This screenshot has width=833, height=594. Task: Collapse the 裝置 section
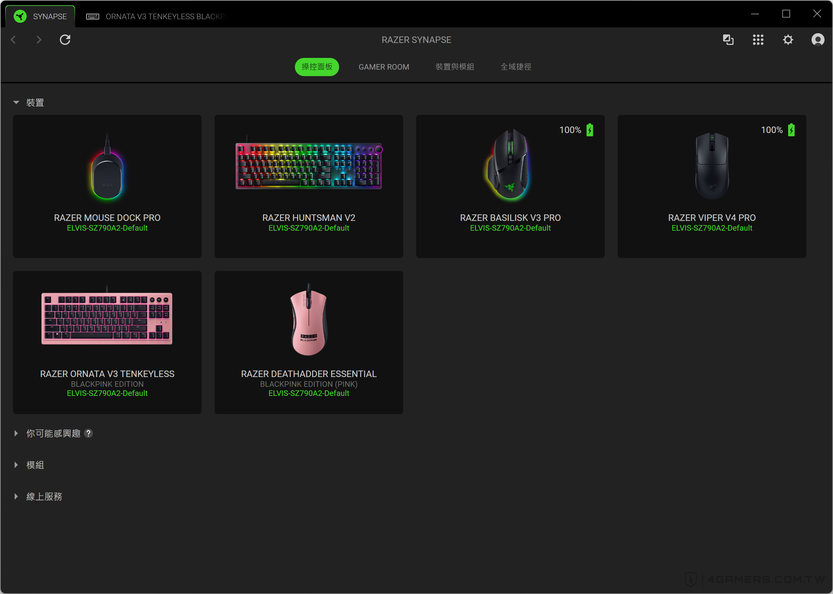[16, 103]
